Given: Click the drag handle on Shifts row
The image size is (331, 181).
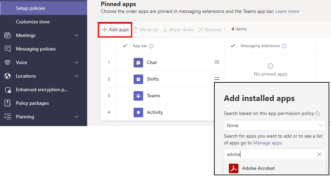Looking at the screenshot, I should click(217, 79).
